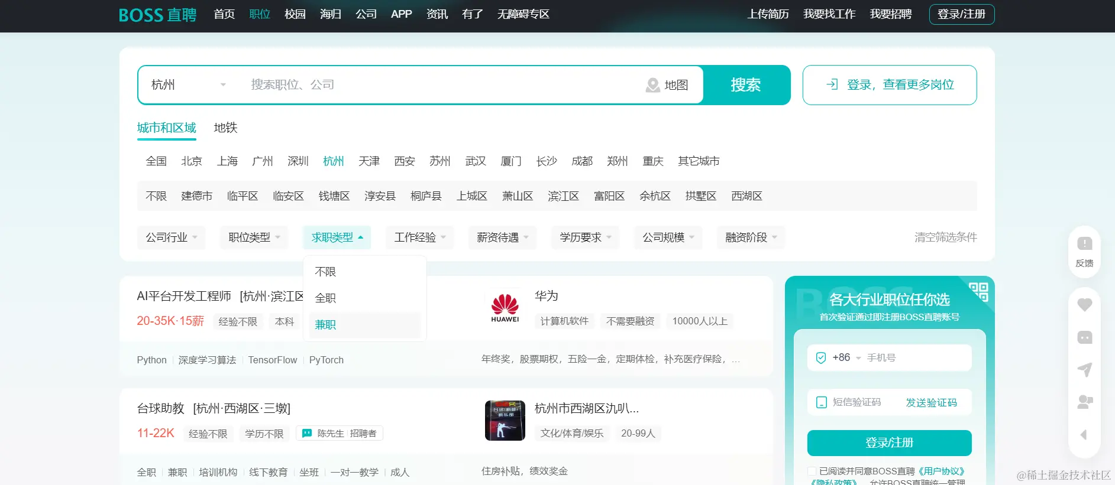
Task: Click the Huawei company logo
Action: (x=505, y=307)
